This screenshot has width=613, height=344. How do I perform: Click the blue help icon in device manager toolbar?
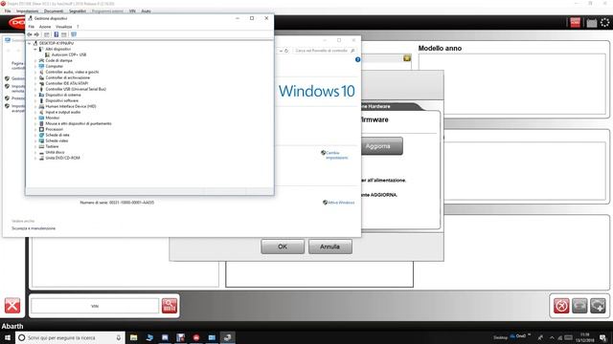pos(56,34)
